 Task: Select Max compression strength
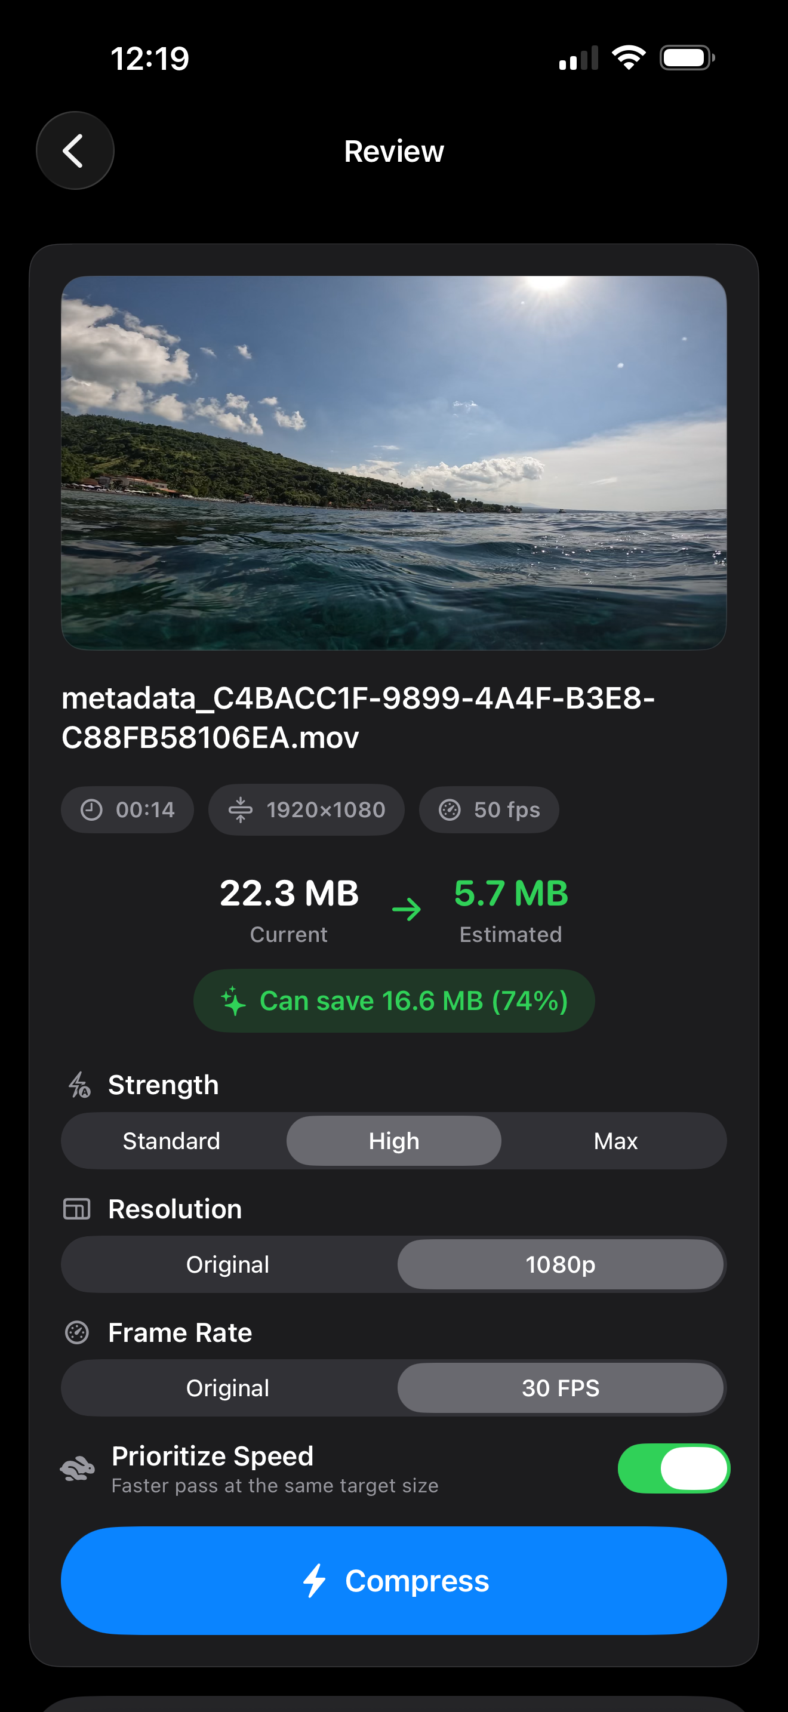click(x=615, y=1141)
